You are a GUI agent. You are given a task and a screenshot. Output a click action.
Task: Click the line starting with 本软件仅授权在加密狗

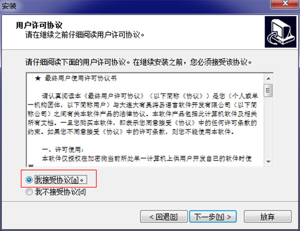[146, 159]
